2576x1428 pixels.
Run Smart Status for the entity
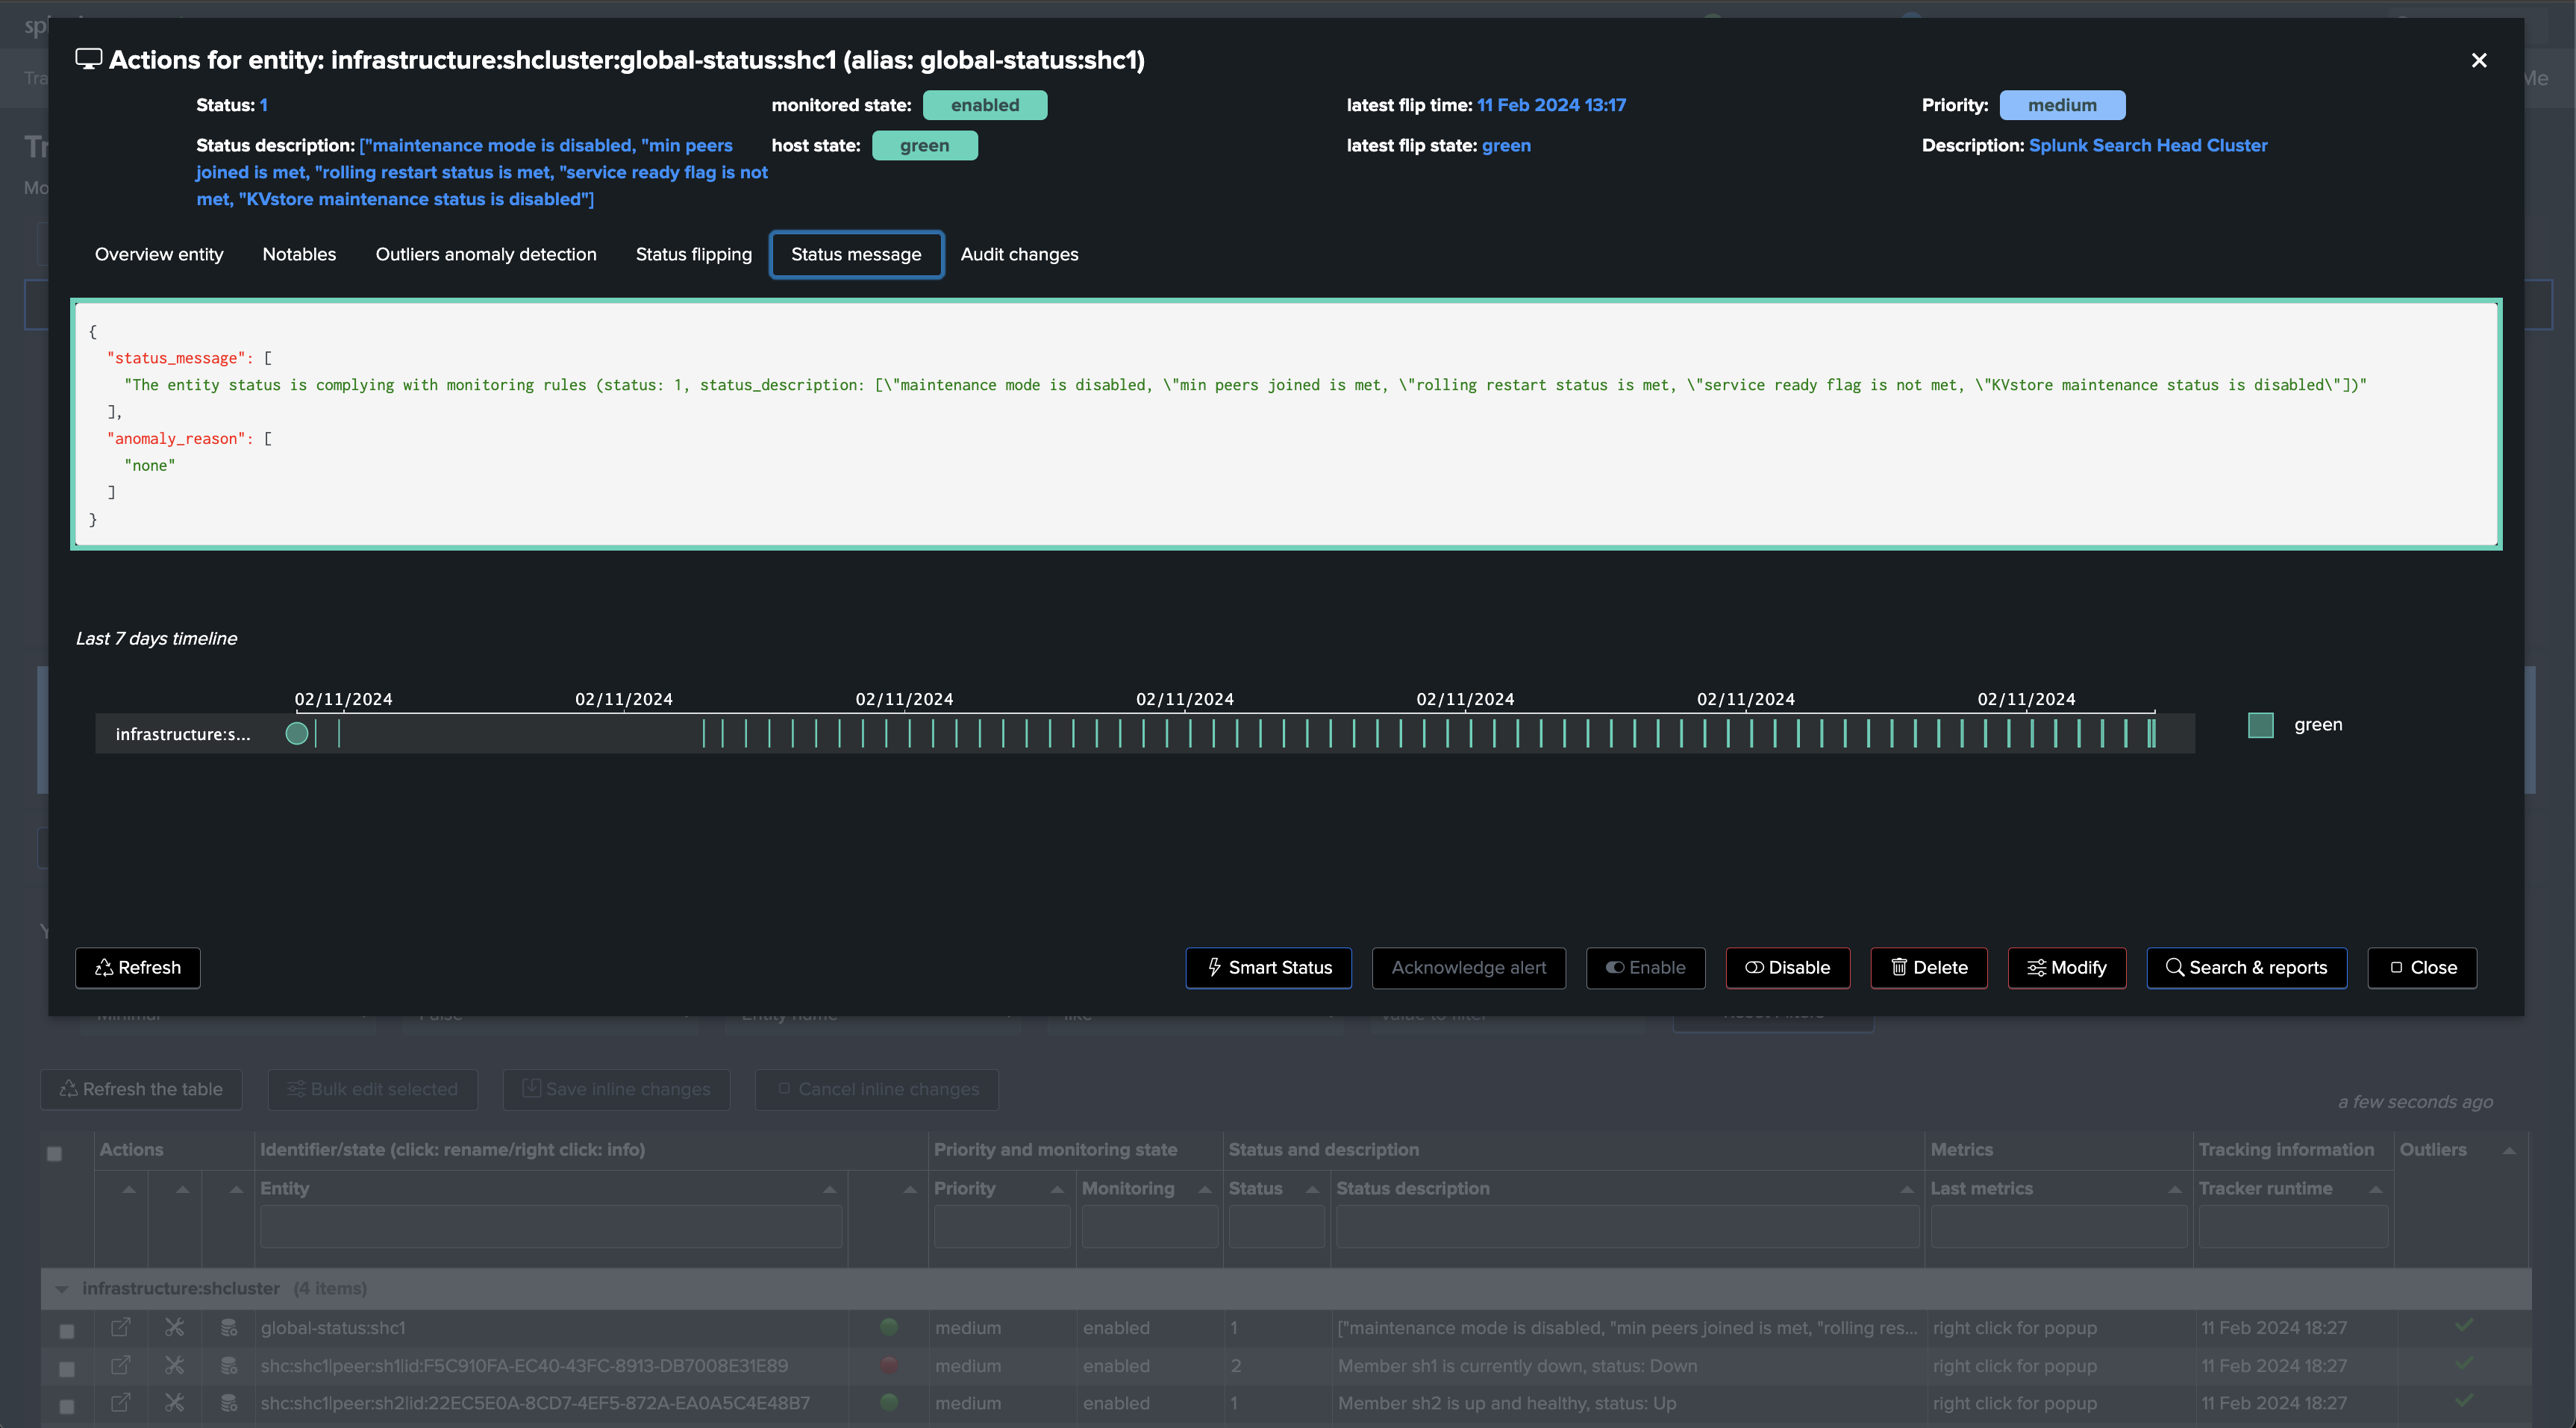point(1268,967)
